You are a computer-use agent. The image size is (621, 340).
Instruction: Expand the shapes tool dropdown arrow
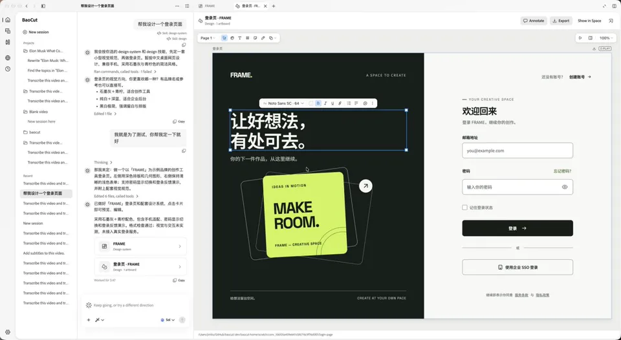[x=276, y=38]
